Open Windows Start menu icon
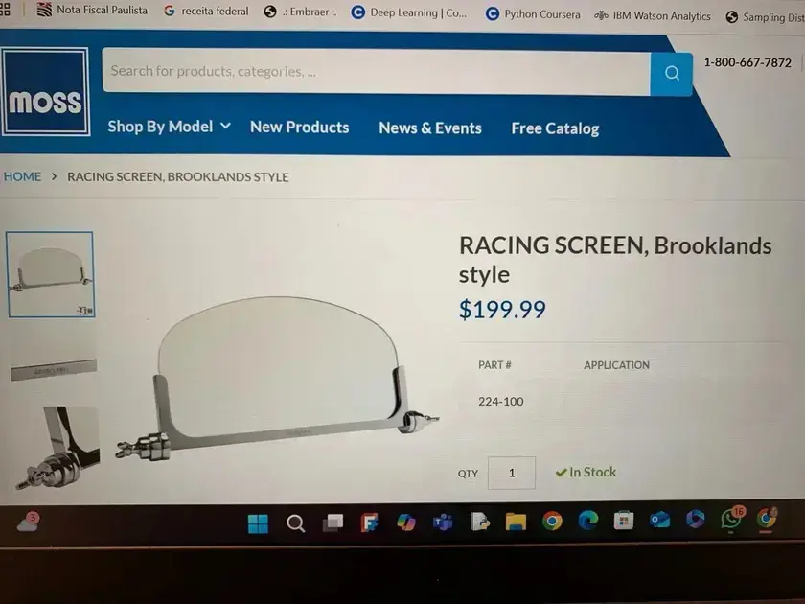 point(258,523)
